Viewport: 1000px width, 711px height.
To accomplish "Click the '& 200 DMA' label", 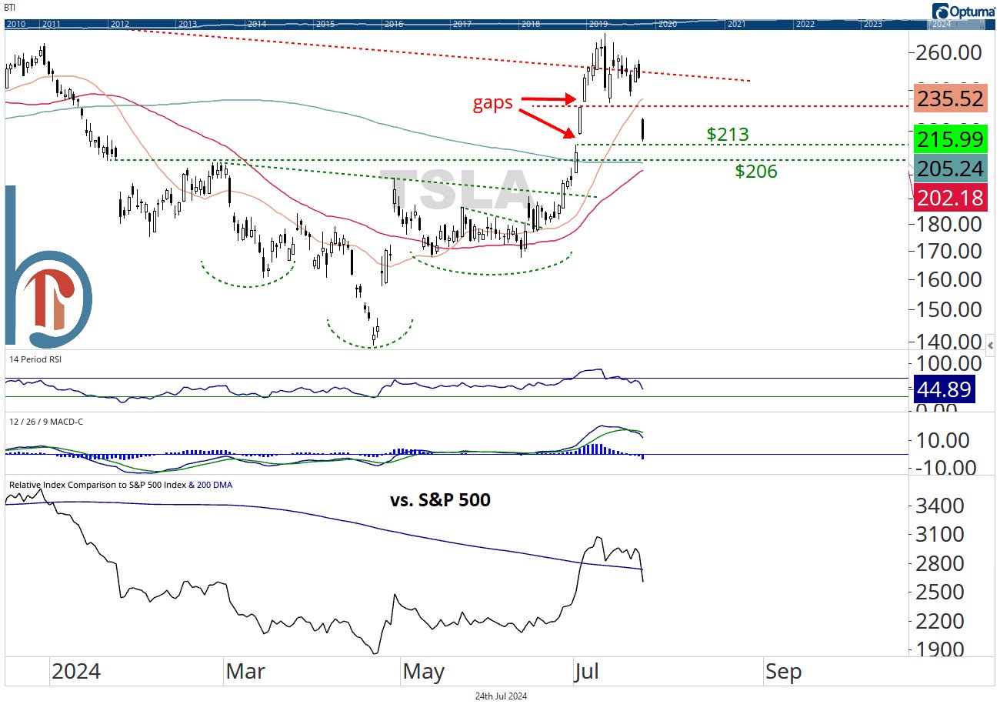I will click(211, 485).
